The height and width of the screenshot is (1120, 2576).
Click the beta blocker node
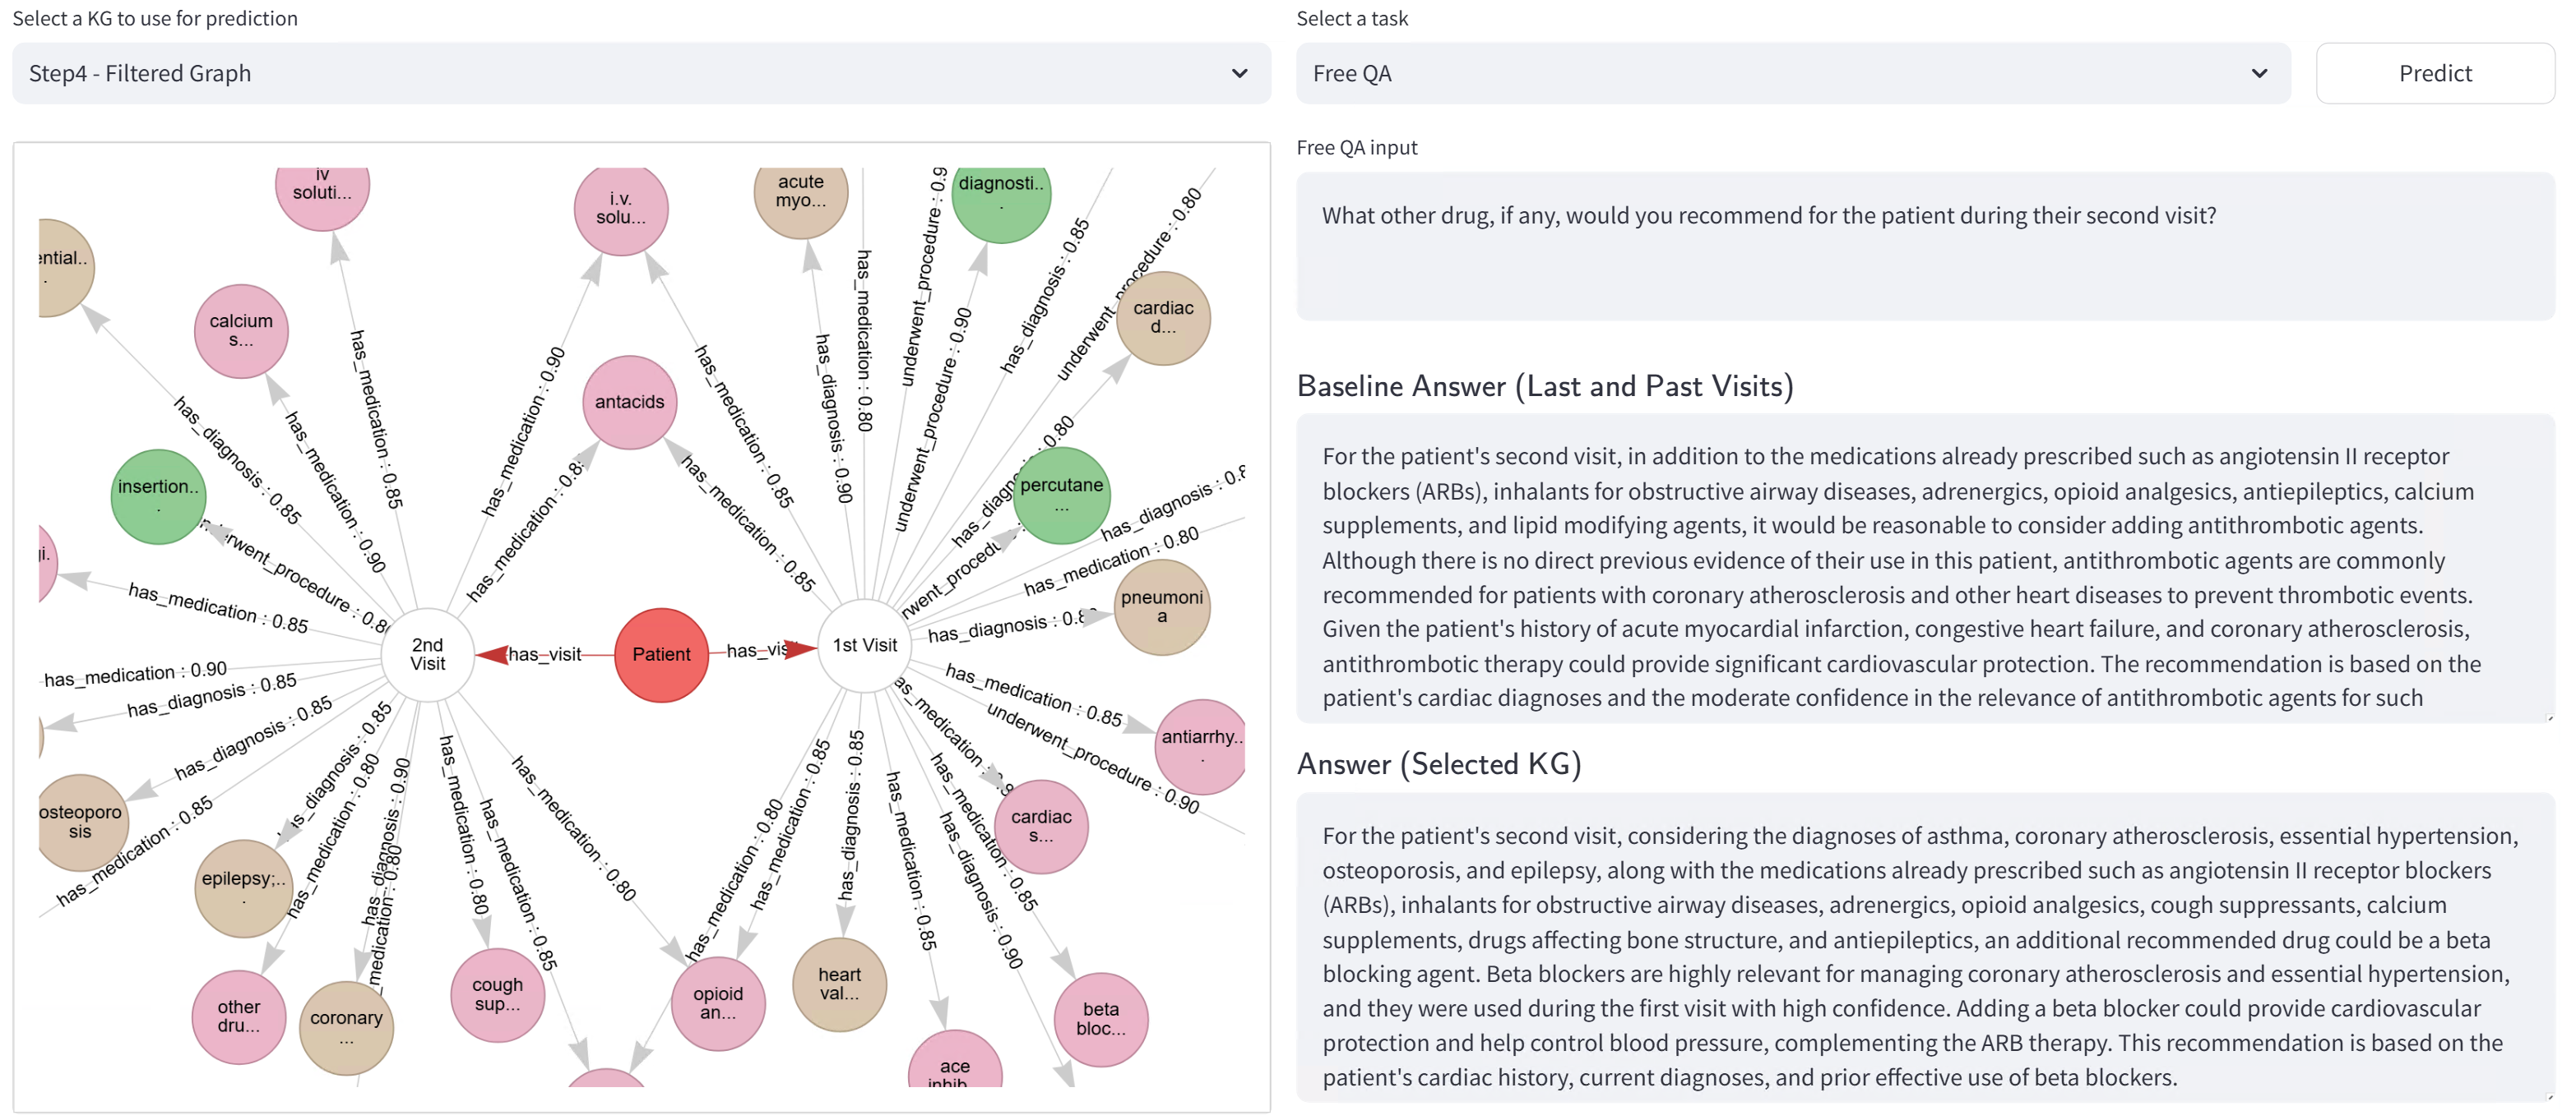1100,1018
